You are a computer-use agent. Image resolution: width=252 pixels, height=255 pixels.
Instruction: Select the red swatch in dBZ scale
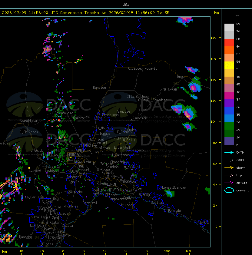[x=229, y=43]
